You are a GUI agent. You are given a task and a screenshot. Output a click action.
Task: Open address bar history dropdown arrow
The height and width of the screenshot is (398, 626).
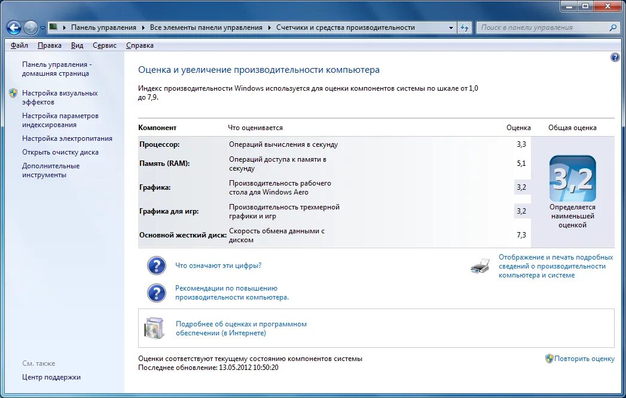[x=451, y=28]
